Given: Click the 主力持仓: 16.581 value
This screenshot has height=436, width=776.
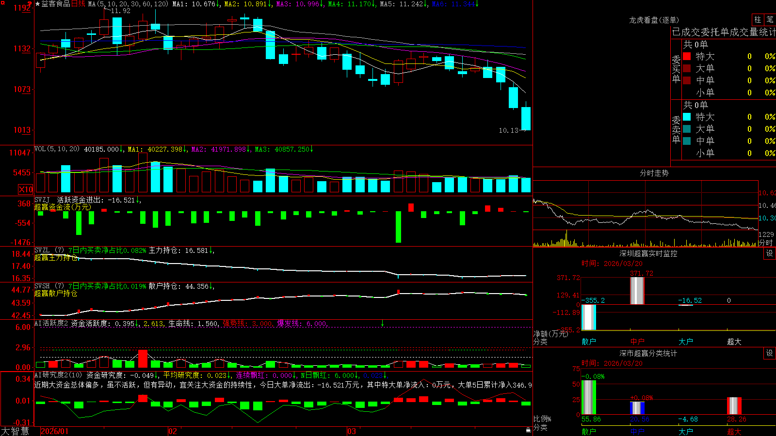Looking at the screenshot, I should click(x=178, y=250).
